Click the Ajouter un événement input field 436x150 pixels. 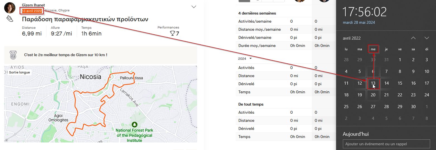click(x=386, y=144)
